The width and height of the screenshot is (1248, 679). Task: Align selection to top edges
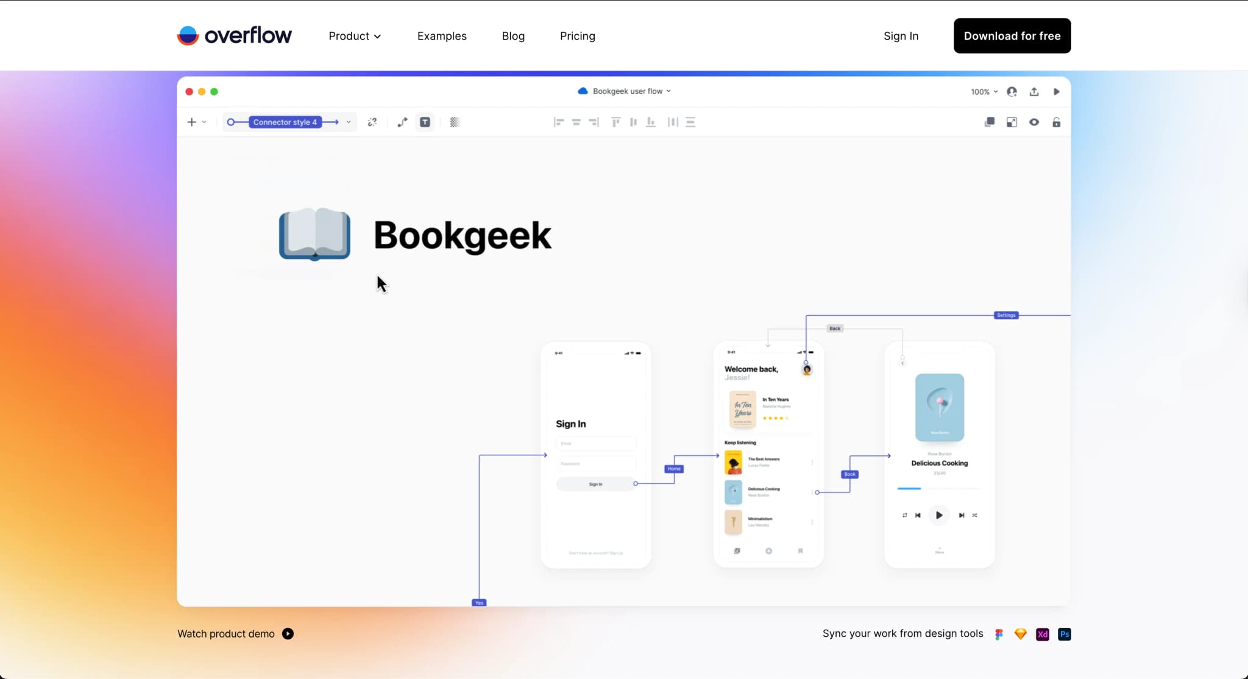coord(615,122)
